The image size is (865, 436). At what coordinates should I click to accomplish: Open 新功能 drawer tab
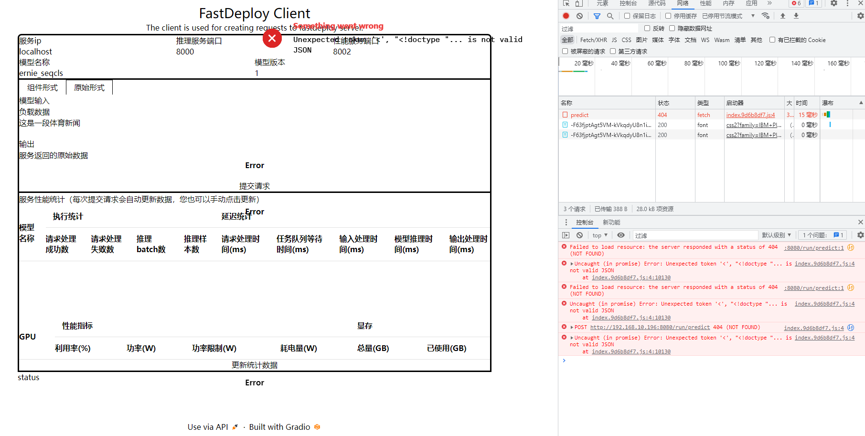[x=611, y=222]
